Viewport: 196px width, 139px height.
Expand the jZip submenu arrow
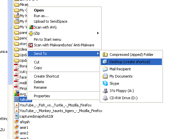98,33
